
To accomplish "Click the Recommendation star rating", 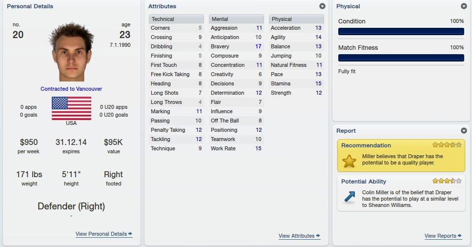I will coord(447,145).
